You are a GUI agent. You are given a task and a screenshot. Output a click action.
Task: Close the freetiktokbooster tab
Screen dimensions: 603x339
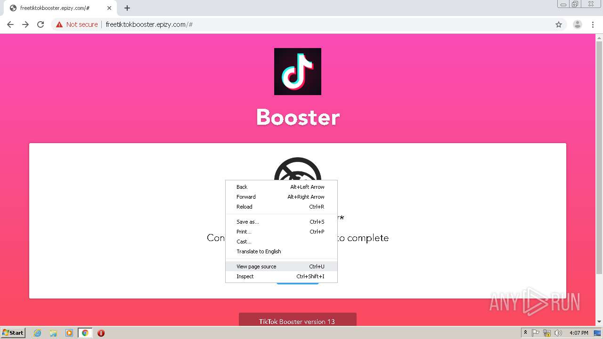pos(109,8)
